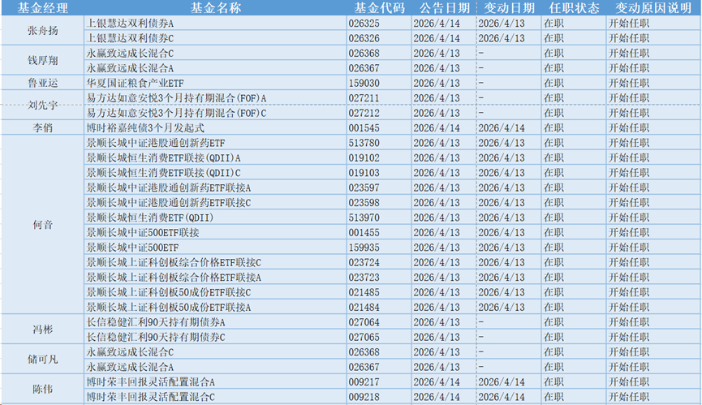The image size is (702, 405).
Task: Click the manager cell 何音
Action: [42, 225]
